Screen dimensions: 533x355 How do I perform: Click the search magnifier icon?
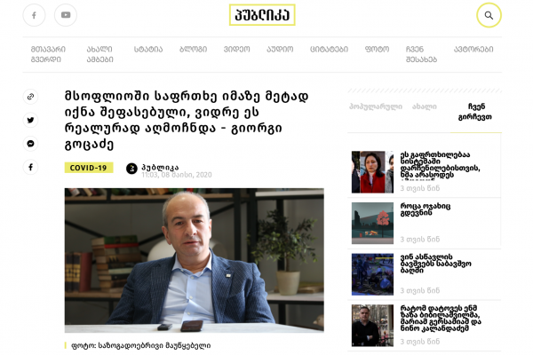[489, 15]
